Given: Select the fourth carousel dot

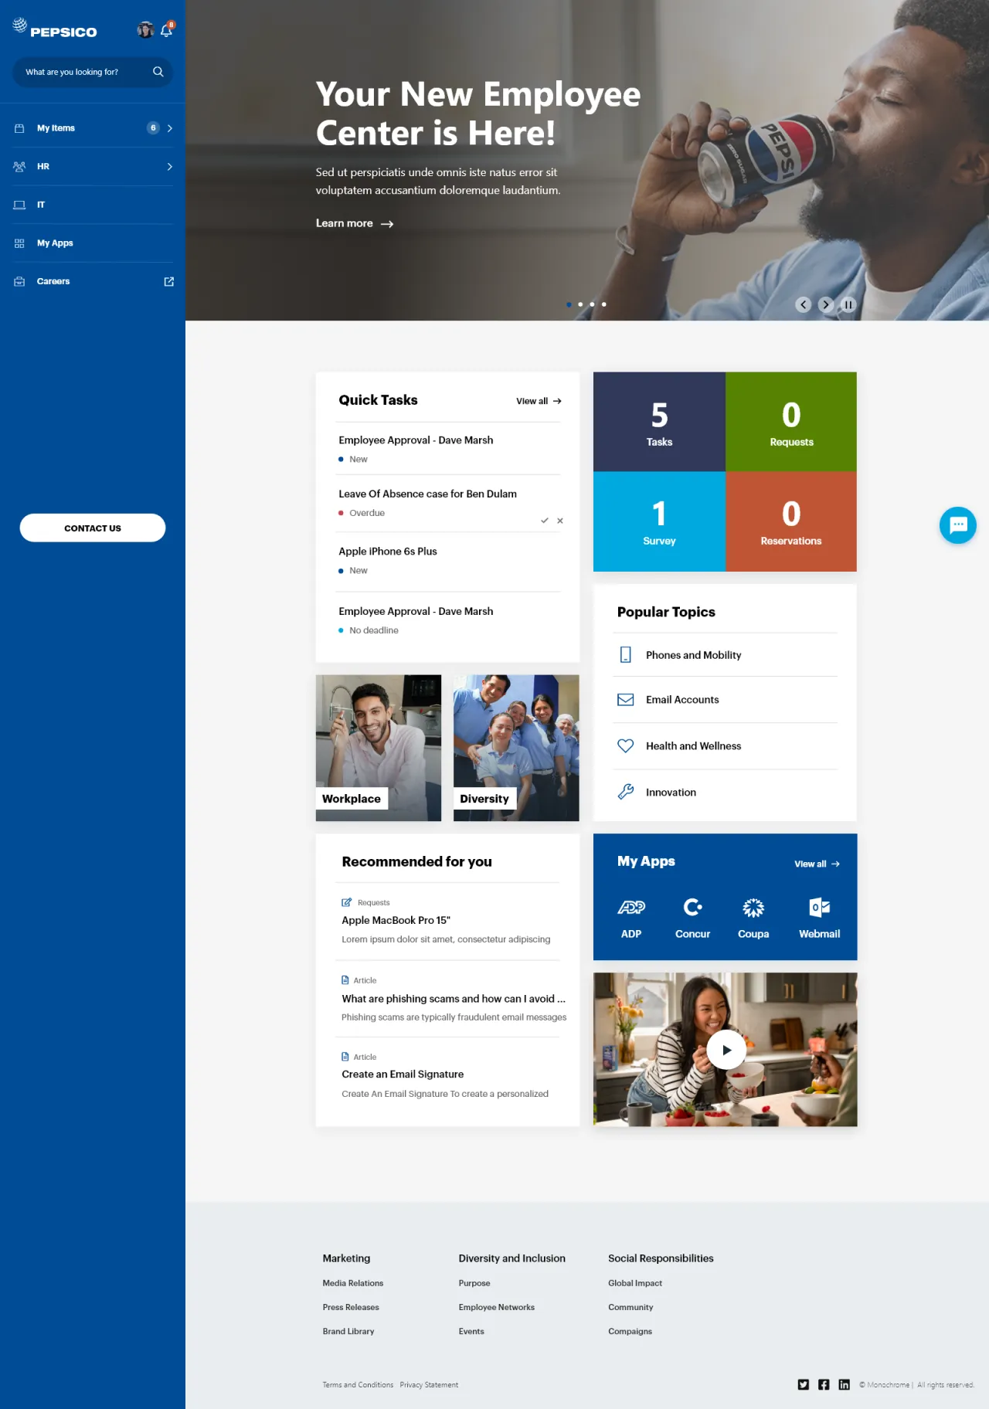Looking at the screenshot, I should (x=604, y=304).
